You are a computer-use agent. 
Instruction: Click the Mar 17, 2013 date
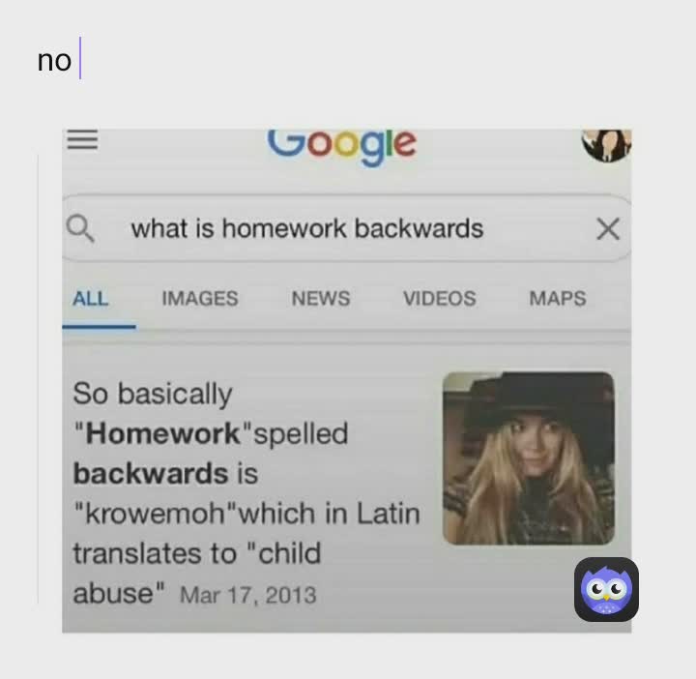click(247, 595)
